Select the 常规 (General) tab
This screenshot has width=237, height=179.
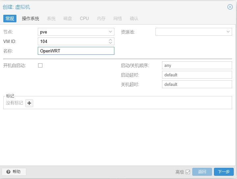[10, 19]
